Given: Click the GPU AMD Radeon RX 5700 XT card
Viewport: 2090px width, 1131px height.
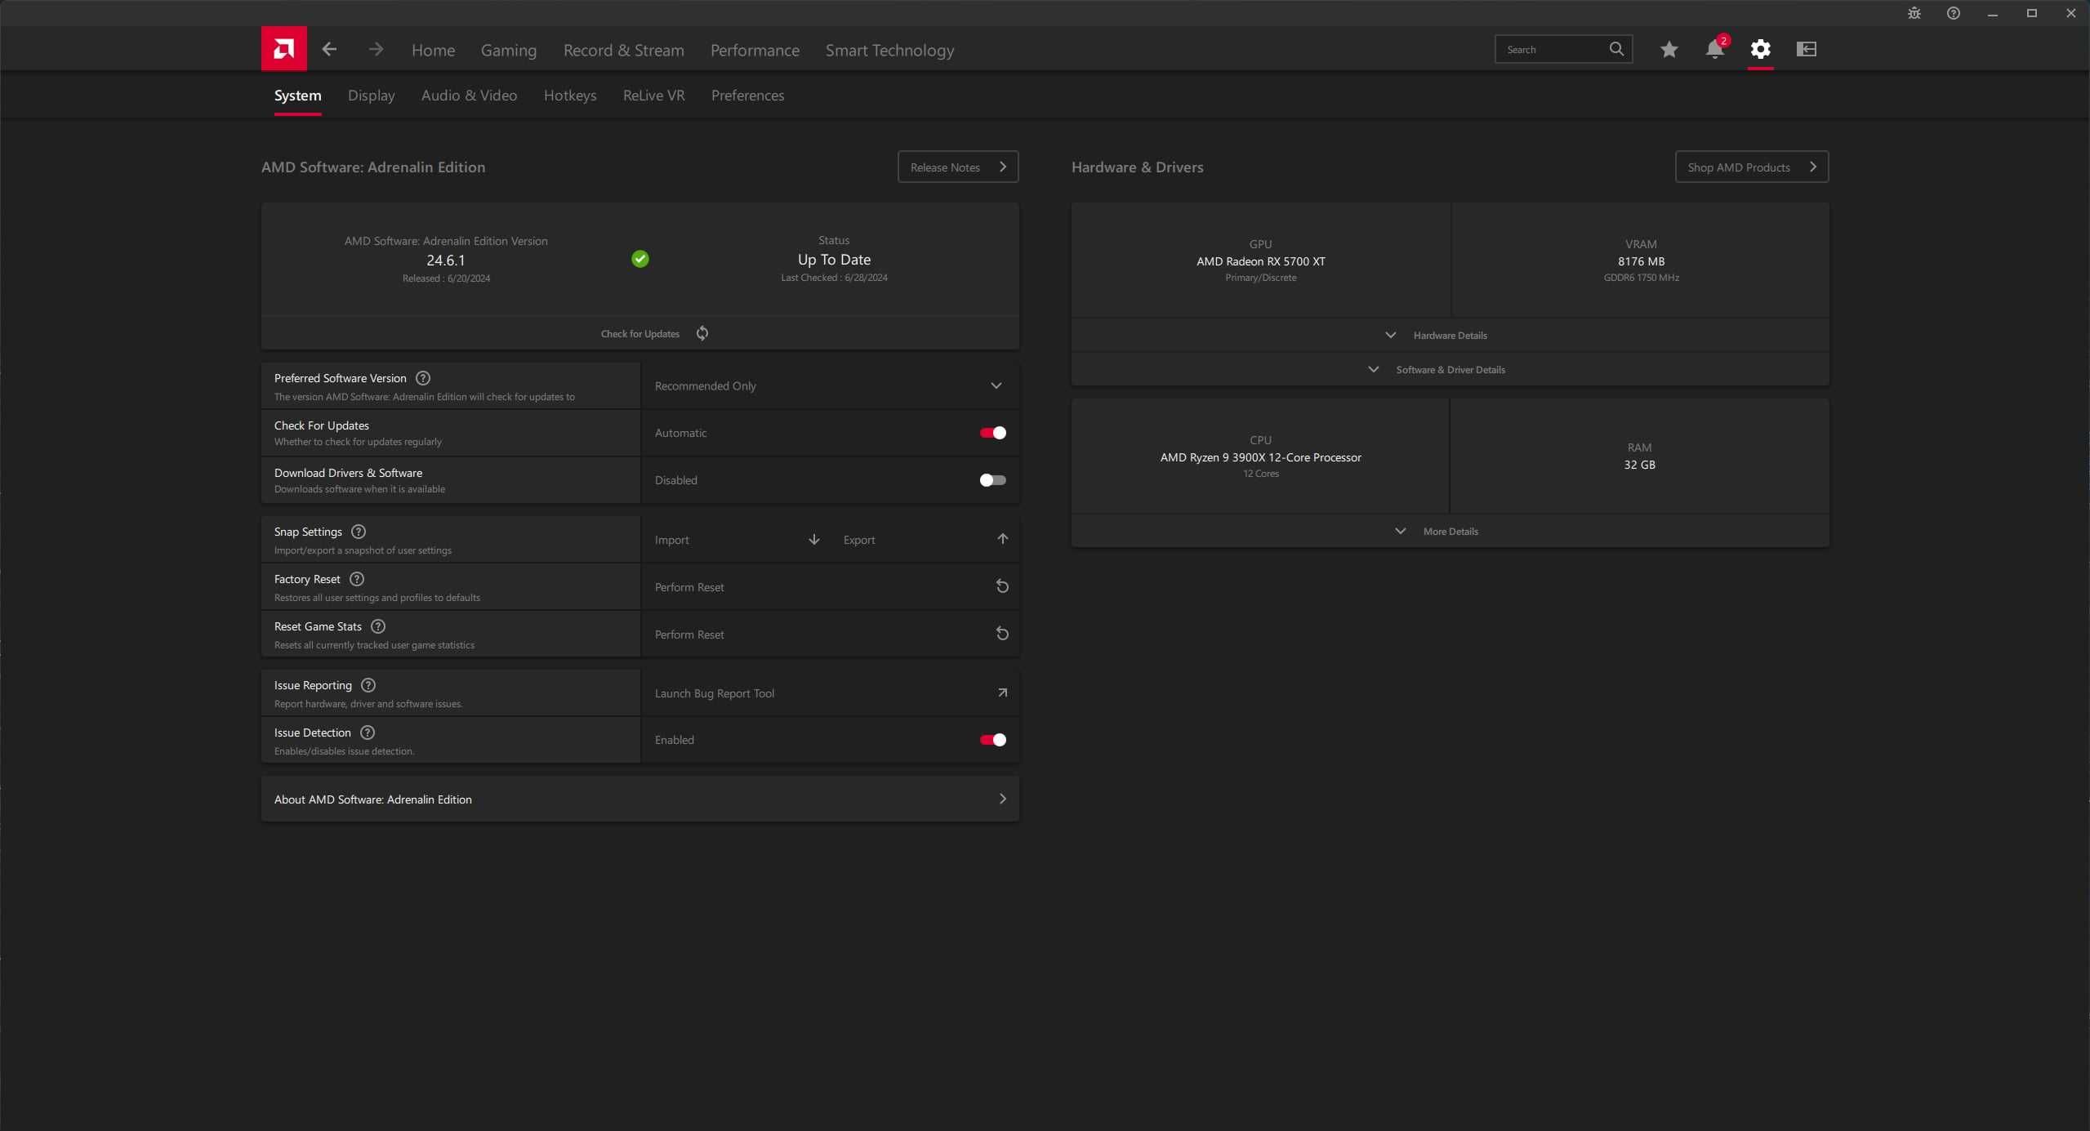Looking at the screenshot, I should [x=1260, y=260].
